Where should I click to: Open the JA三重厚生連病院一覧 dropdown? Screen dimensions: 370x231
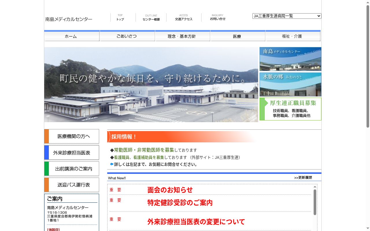pyautogui.click(x=287, y=16)
